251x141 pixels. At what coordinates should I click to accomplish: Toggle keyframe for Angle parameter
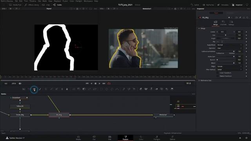coord(246,38)
